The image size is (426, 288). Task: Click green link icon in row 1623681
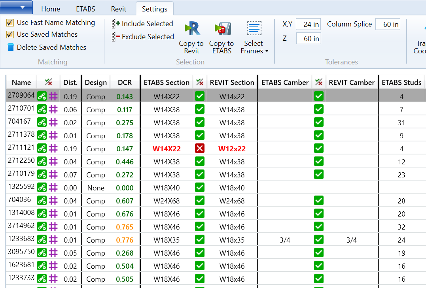tap(42, 265)
